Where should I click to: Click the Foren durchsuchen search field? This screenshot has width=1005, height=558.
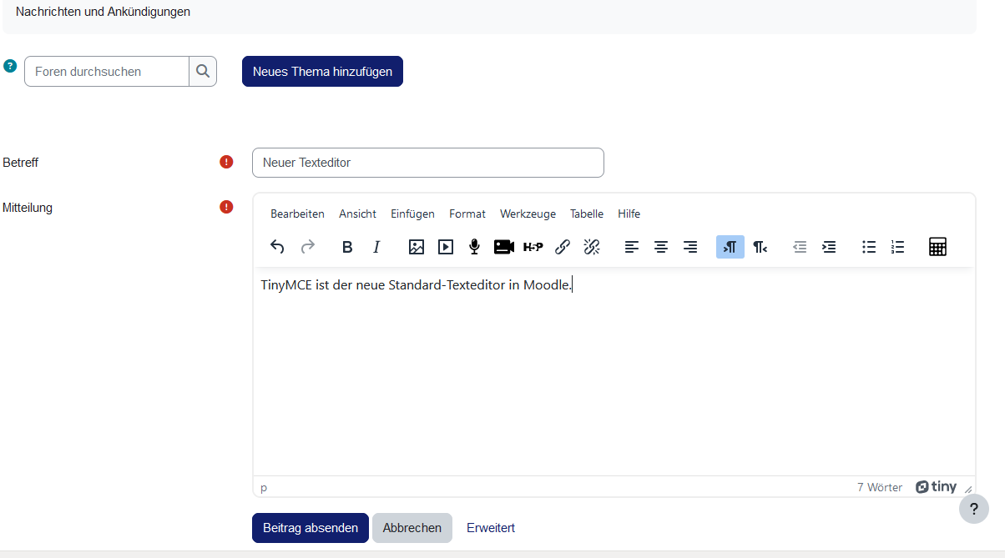point(107,72)
